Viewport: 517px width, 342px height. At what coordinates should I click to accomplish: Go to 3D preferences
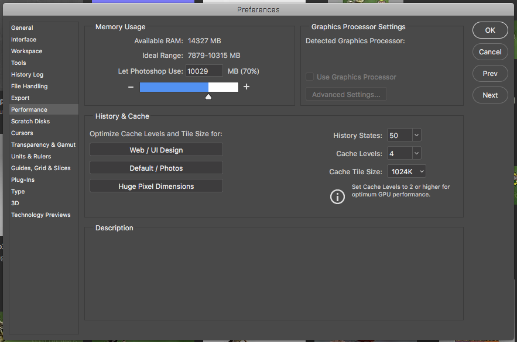point(44,203)
